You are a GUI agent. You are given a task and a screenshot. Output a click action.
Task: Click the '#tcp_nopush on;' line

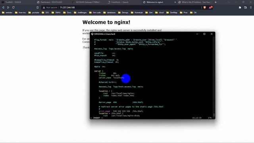click(105, 56)
